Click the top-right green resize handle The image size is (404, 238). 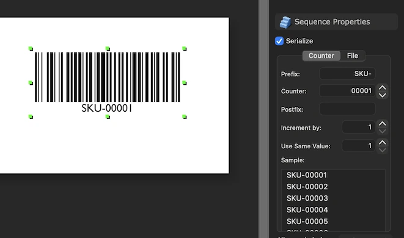184,49
